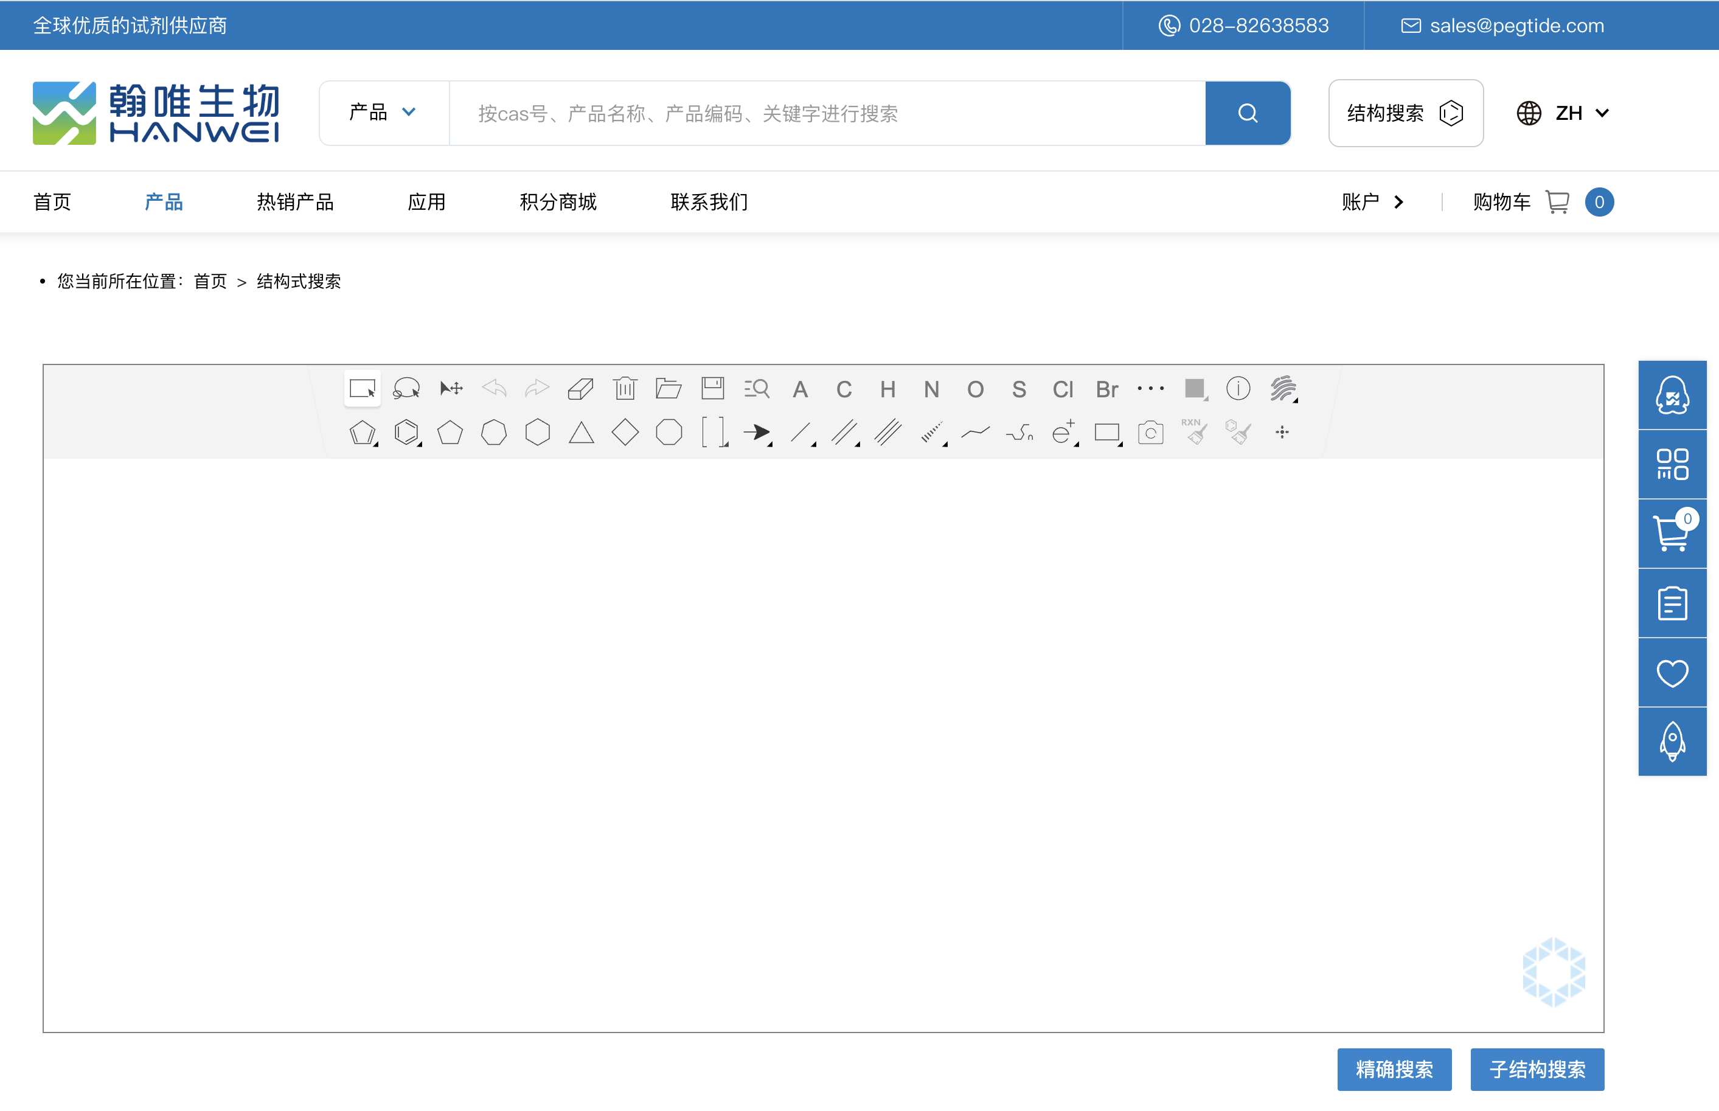Focus the CAS/product search field
The width and height of the screenshot is (1719, 1111).
tap(827, 113)
